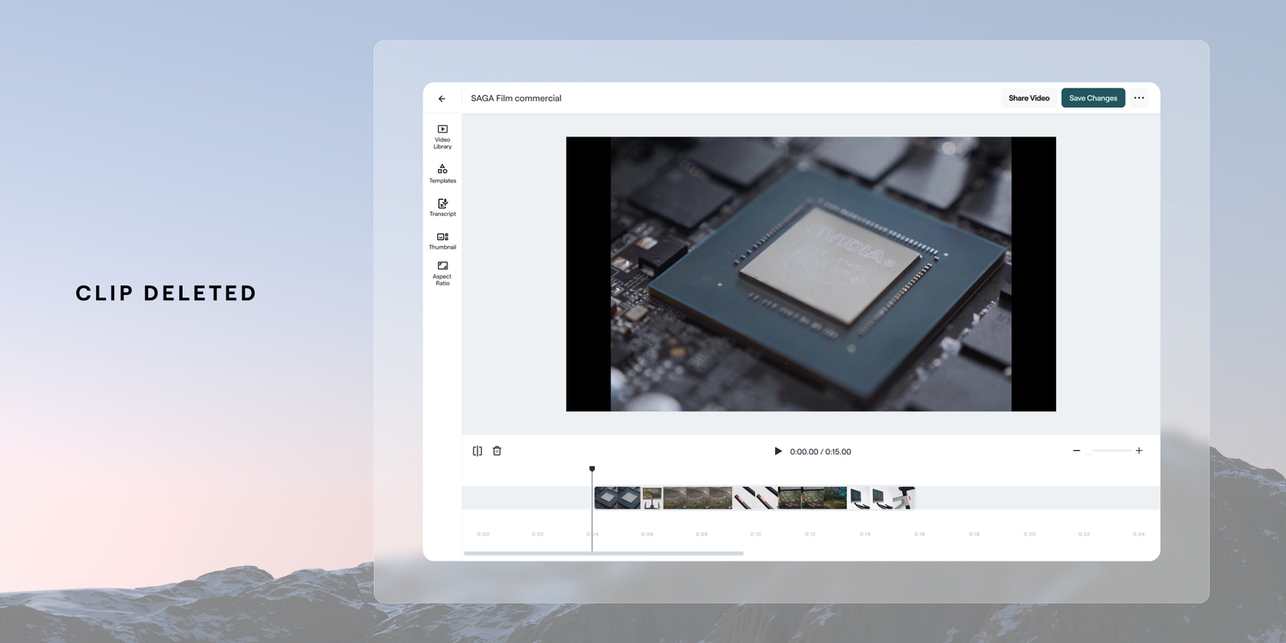Open the Aspect Ratio panel
1286x643 pixels.
pos(442,273)
